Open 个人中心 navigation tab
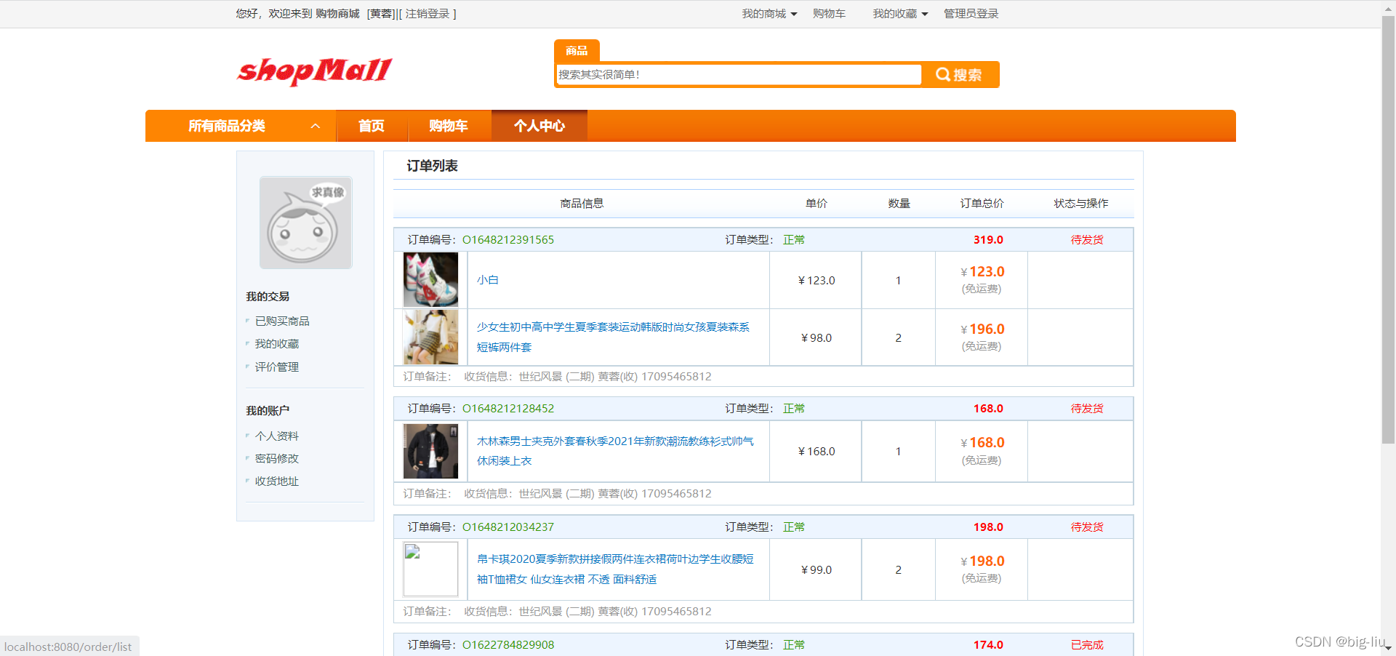 tap(539, 126)
